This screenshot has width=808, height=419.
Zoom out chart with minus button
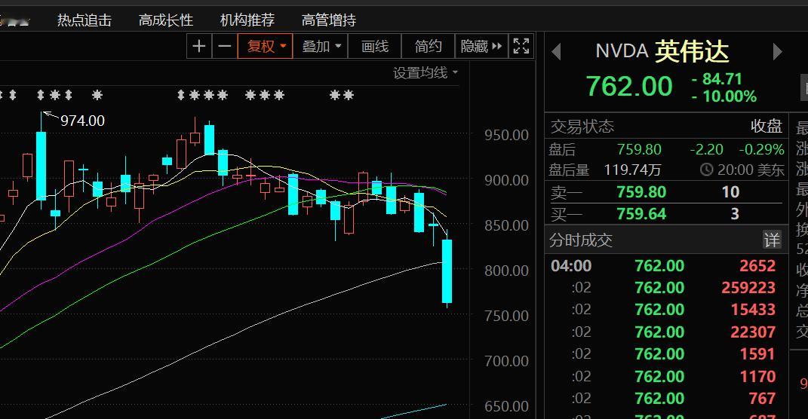click(x=225, y=46)
